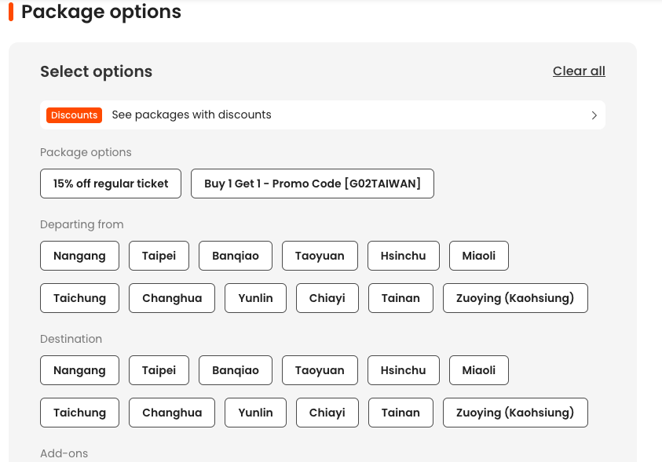Pick Taipei under Departing from

(x=159, y=256)
